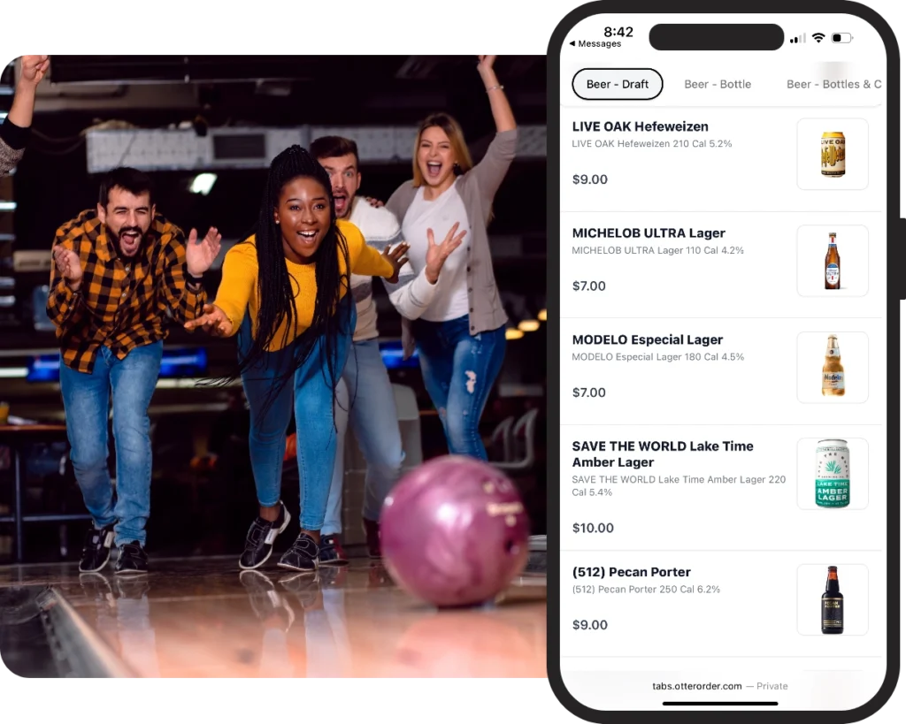
Task: Click the $10.00 price of Amber Lager
Action: [593, 528]
